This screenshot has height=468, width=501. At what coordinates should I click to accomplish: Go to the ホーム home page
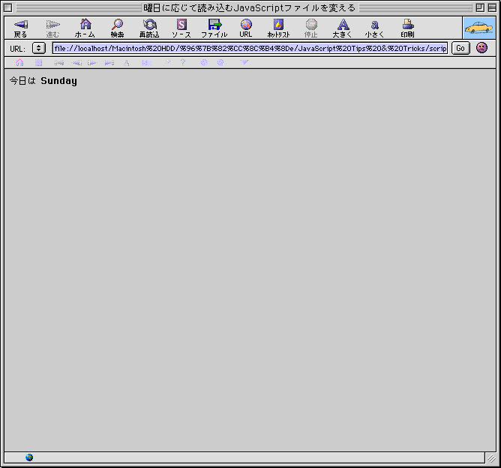pos(85,28)
